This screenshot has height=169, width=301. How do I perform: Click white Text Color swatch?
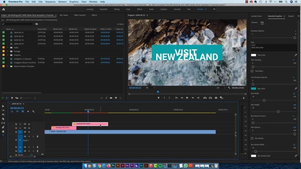253,55
